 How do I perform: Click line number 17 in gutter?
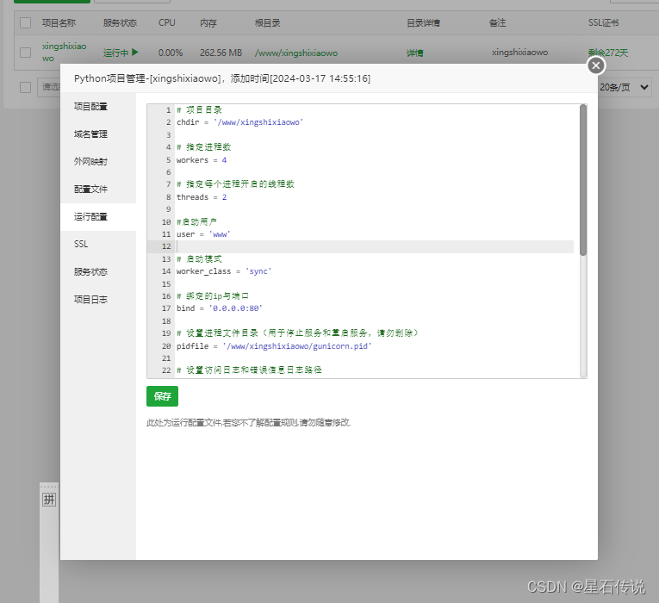[x=166, y=308]
